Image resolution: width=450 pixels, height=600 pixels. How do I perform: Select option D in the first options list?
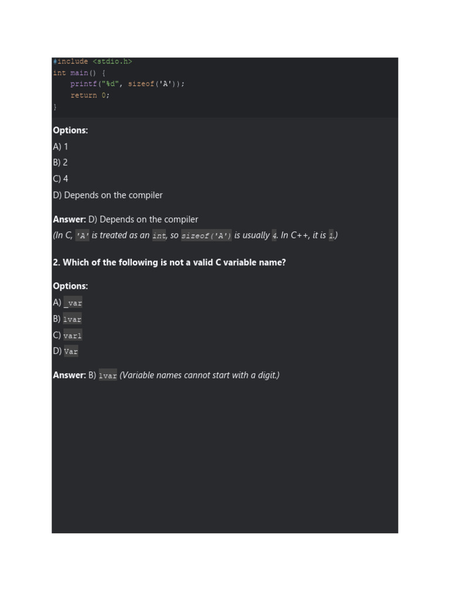click(107, 195)
